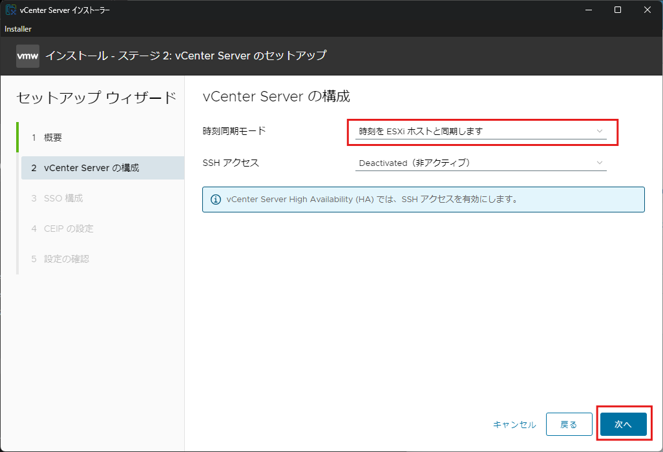Viewport: 663px width, 452px height.
Task: Click the セットアップ ウィザード sidebar title
Action: pyautogui.click(x=96, y=98)
